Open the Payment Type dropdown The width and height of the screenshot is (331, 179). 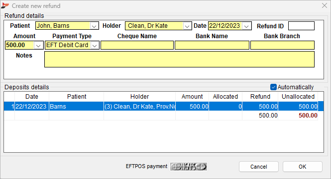(95, 45)
